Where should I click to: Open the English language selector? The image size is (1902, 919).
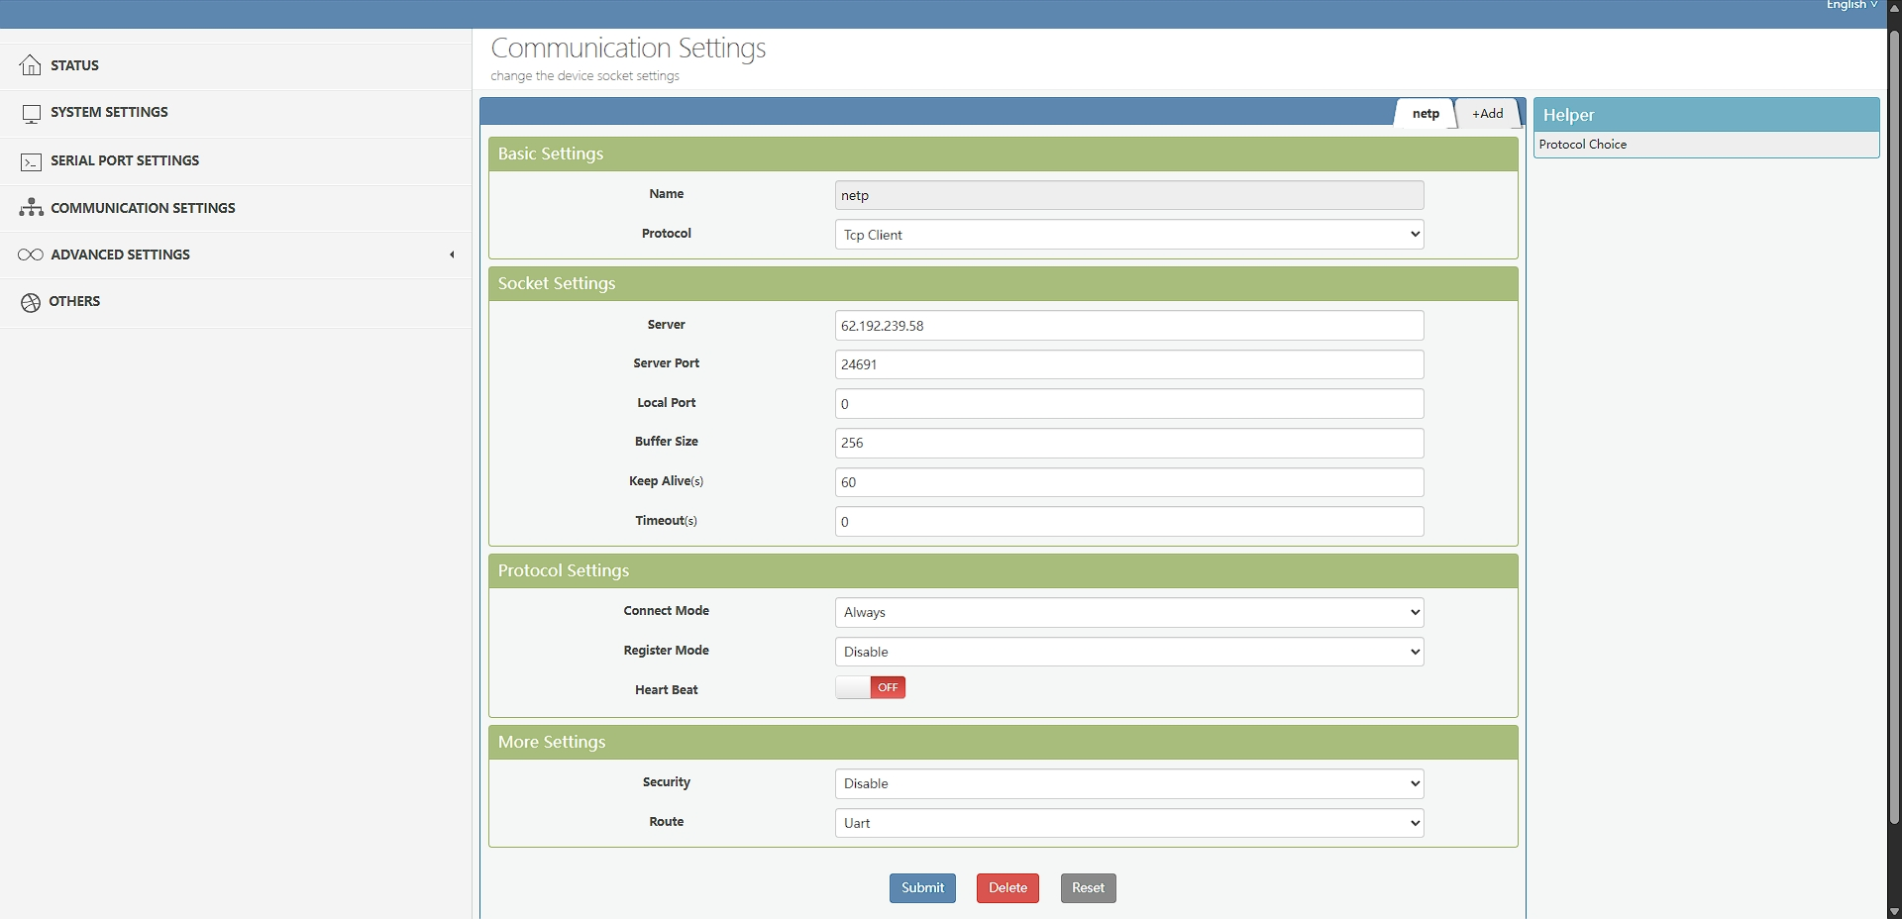pyautogui.click(x=1850, y=6)
